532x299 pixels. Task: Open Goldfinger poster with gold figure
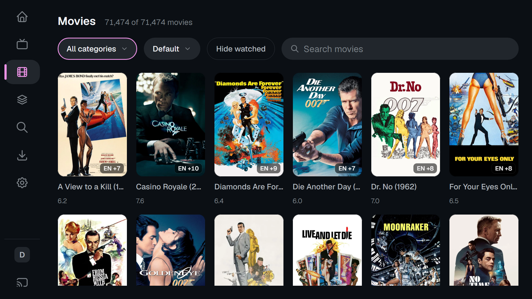pos(249,250)
